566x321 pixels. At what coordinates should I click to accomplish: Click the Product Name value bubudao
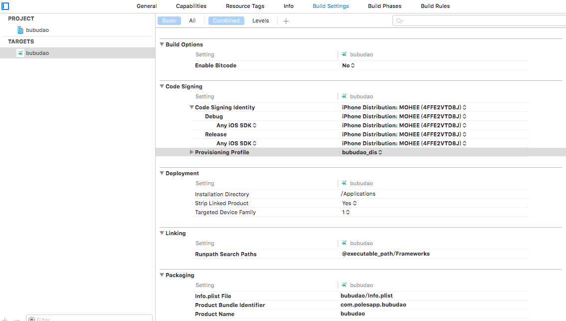tap(353, 314)
